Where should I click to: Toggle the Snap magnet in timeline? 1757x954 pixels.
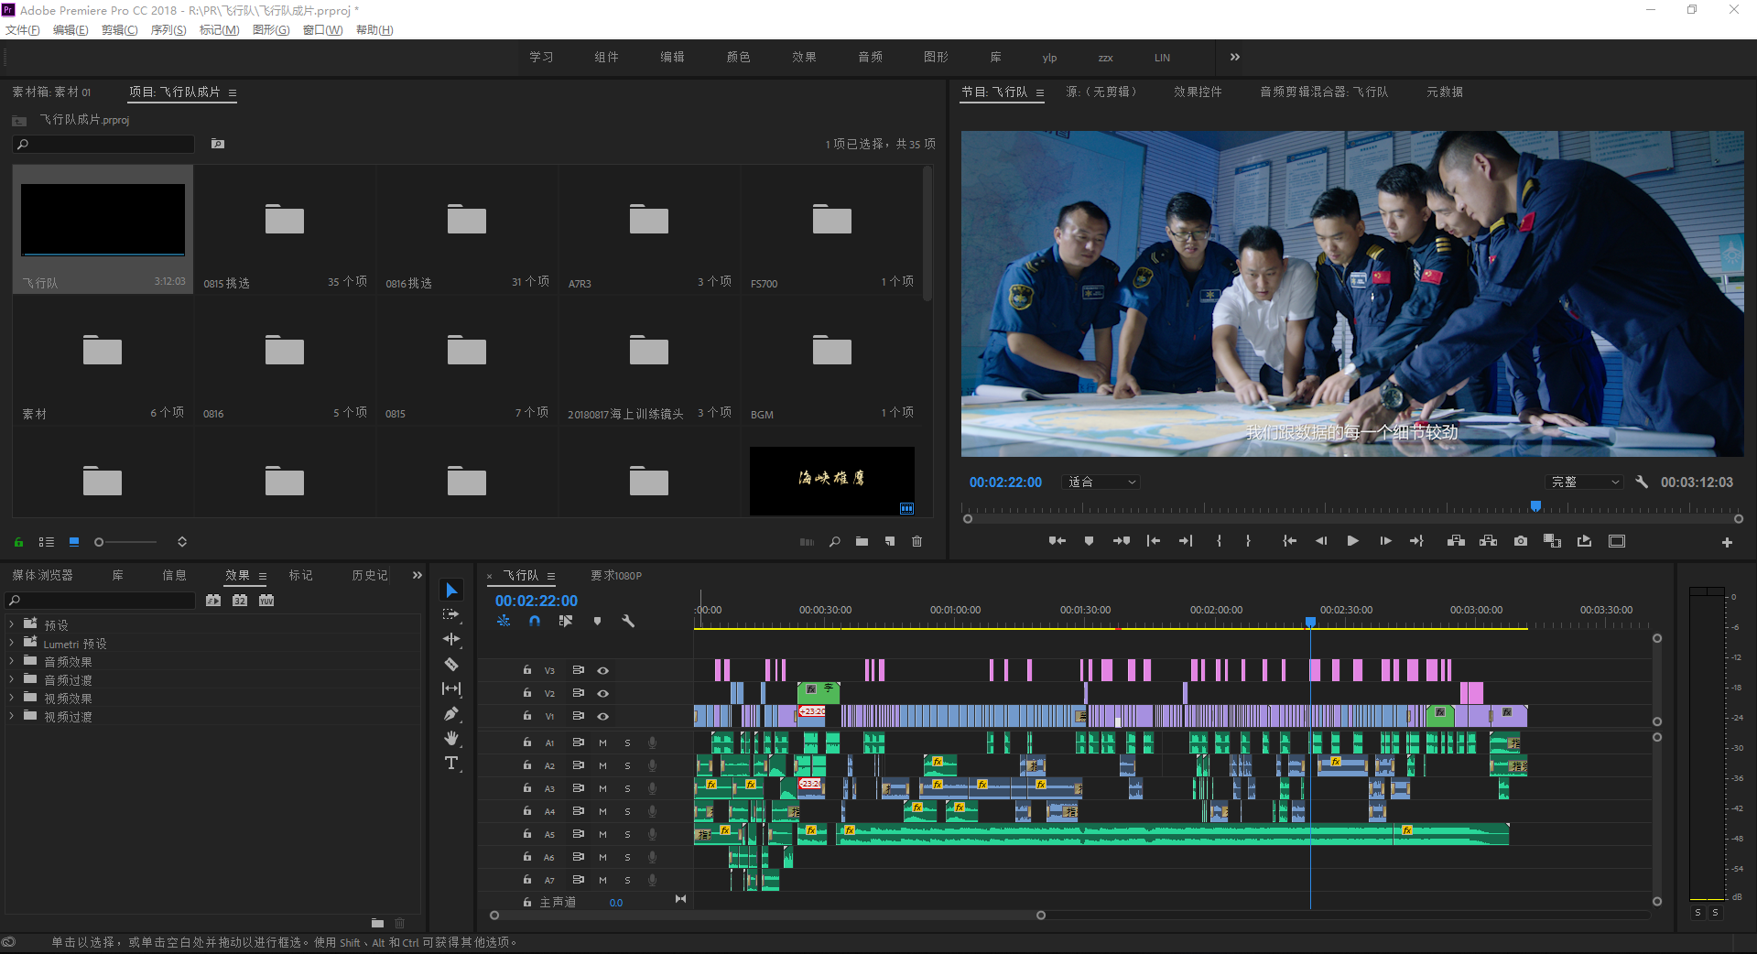click(x=535, y=621)
